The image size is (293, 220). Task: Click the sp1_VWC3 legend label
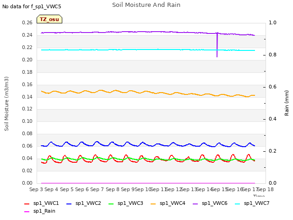click(x=130, y=203)
